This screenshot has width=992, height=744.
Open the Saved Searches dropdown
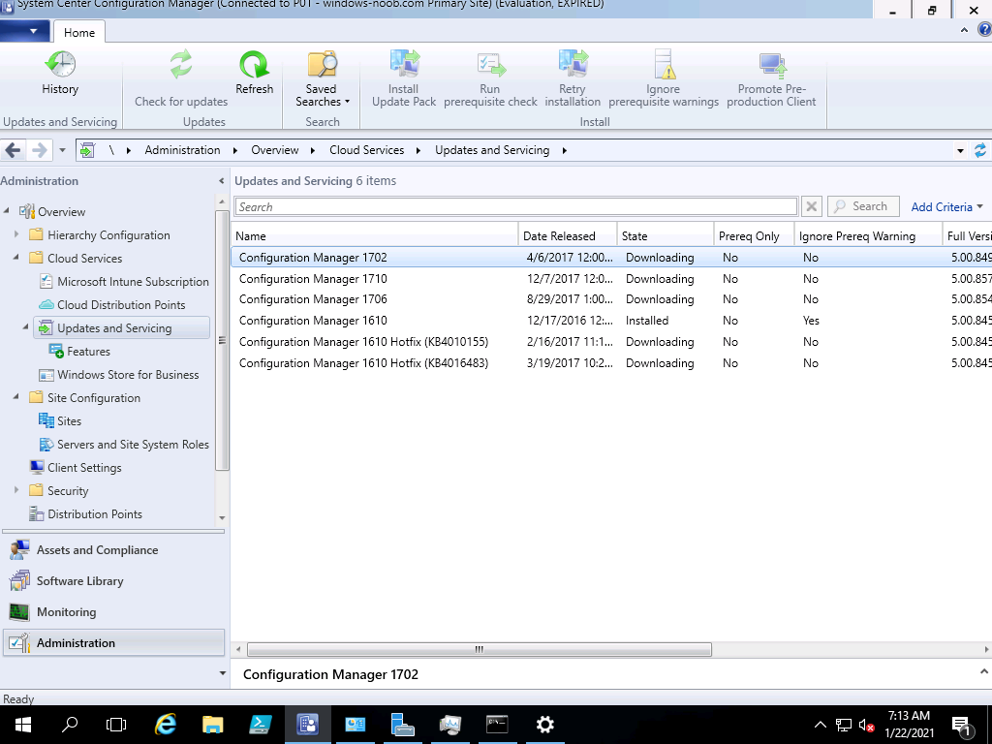click(x=322, y=78)
